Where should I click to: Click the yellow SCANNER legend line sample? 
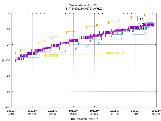150,29
